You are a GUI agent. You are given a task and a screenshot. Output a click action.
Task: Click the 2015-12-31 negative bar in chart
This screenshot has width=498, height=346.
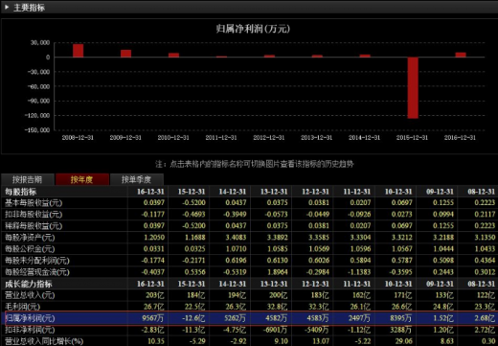tap(413, 88)
